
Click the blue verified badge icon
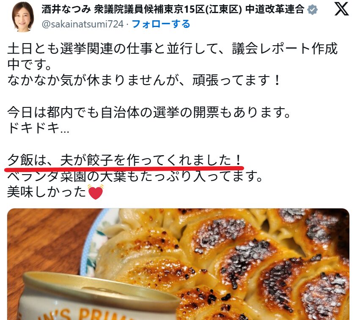coord(312,10)
